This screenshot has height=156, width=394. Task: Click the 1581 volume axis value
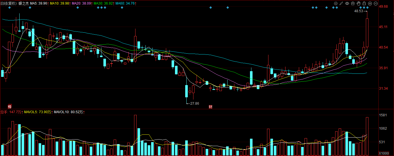(x=383, y=115)
